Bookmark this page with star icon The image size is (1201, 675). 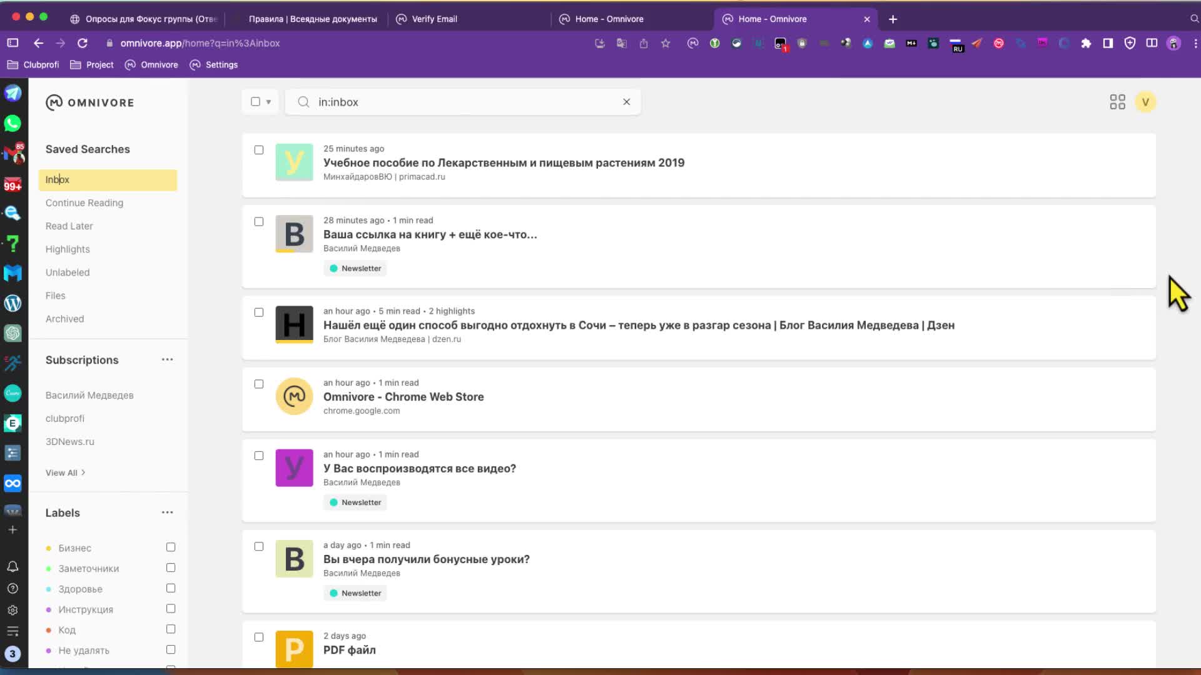[x=666, y=43]
